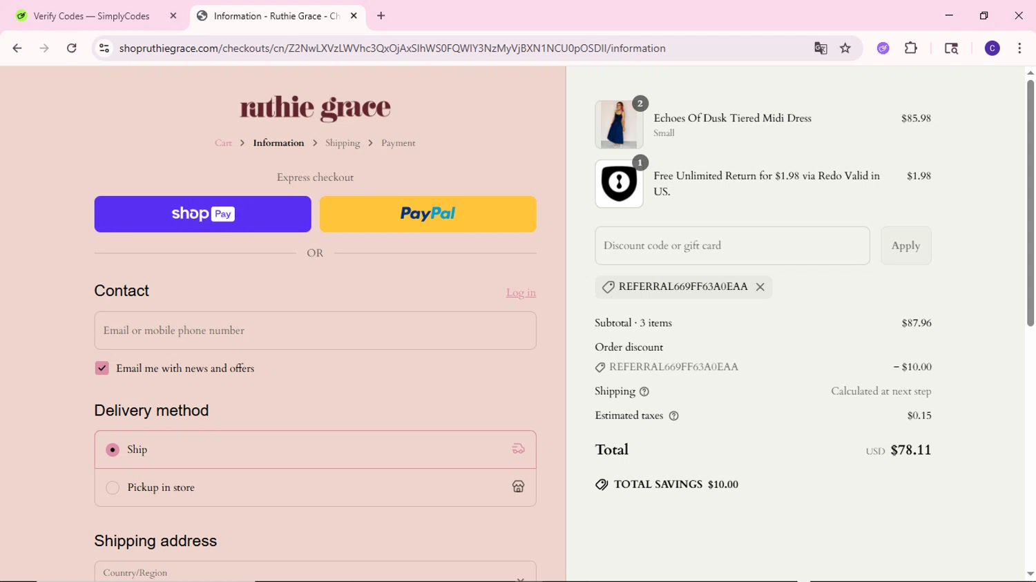Uncheck Email me with news and offers

coord(102,368)
